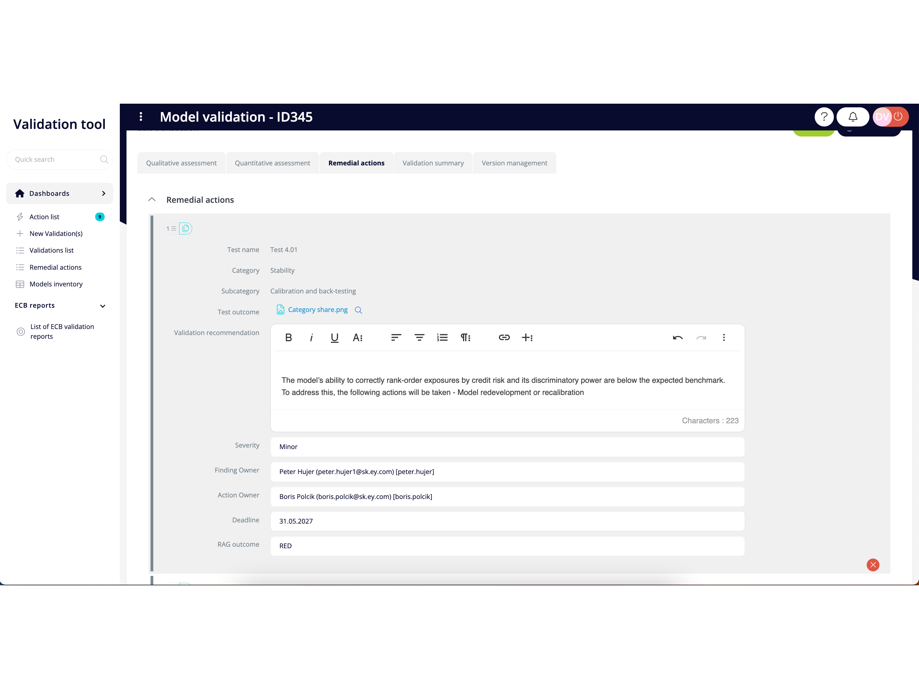Insert numbered list in the editor
This screenshot has height=689, width=919.
coord(442,338)
